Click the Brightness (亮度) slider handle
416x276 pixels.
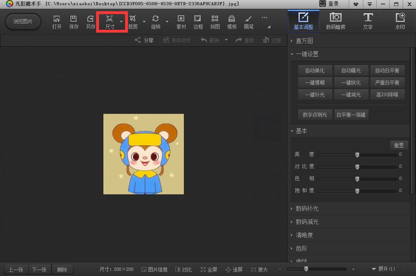click(357, 155)
